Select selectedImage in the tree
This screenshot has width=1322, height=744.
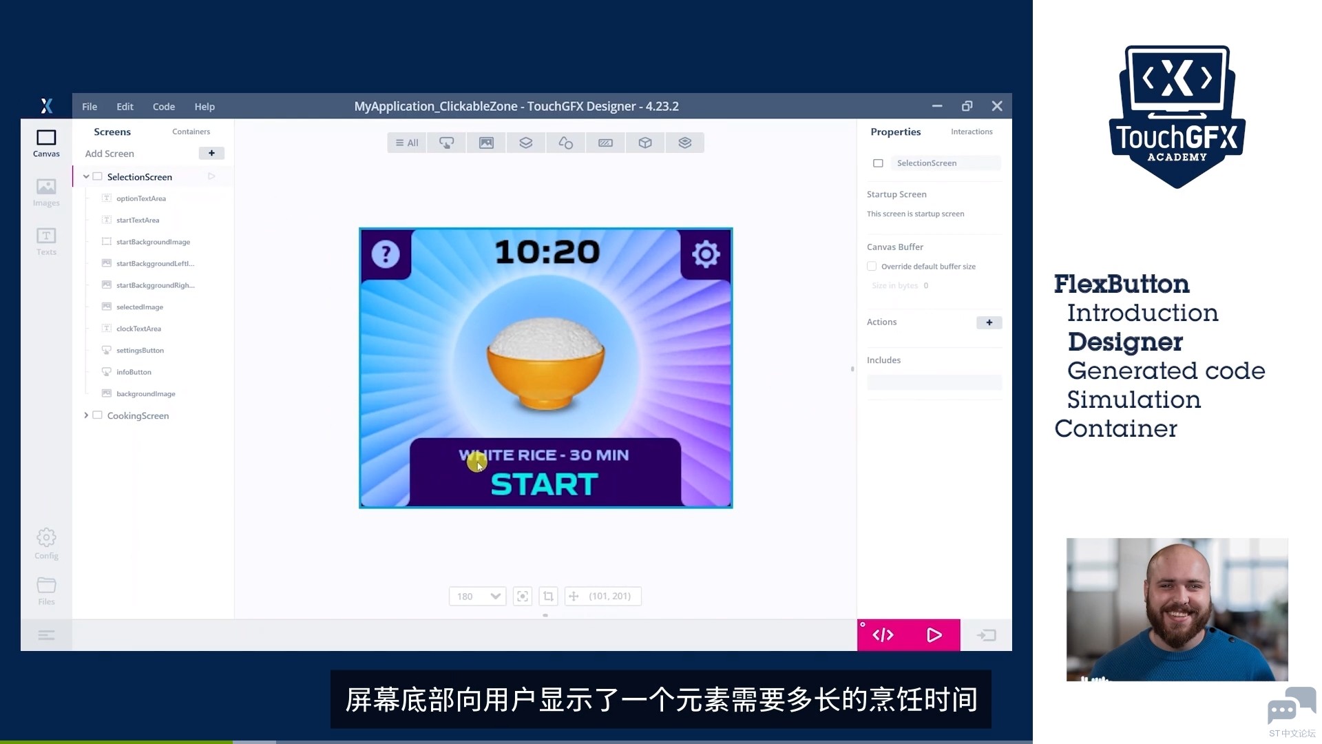140,307
